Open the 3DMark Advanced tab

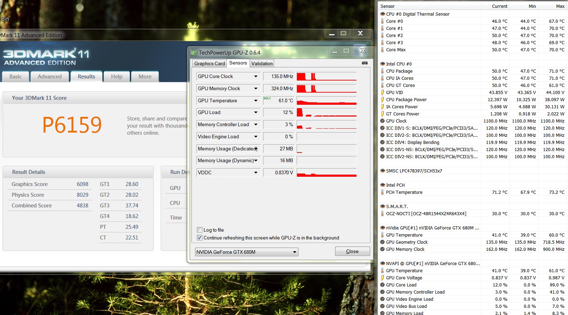coord(50,77)
